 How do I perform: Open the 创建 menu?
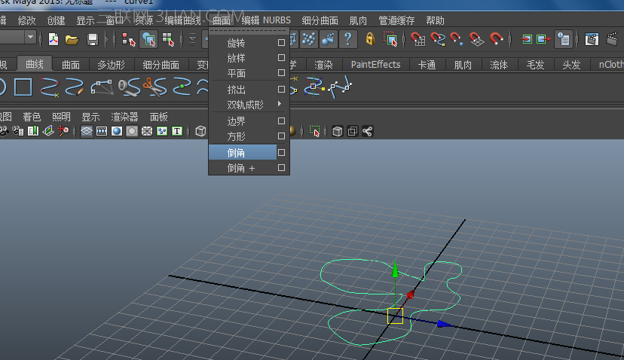[x=56, y=20]
